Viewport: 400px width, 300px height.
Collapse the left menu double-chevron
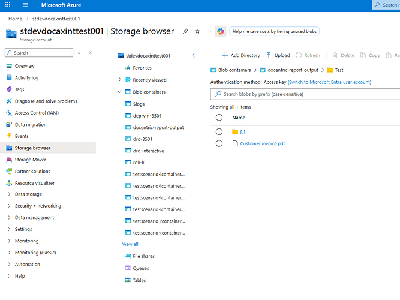(x=90, y=53)
